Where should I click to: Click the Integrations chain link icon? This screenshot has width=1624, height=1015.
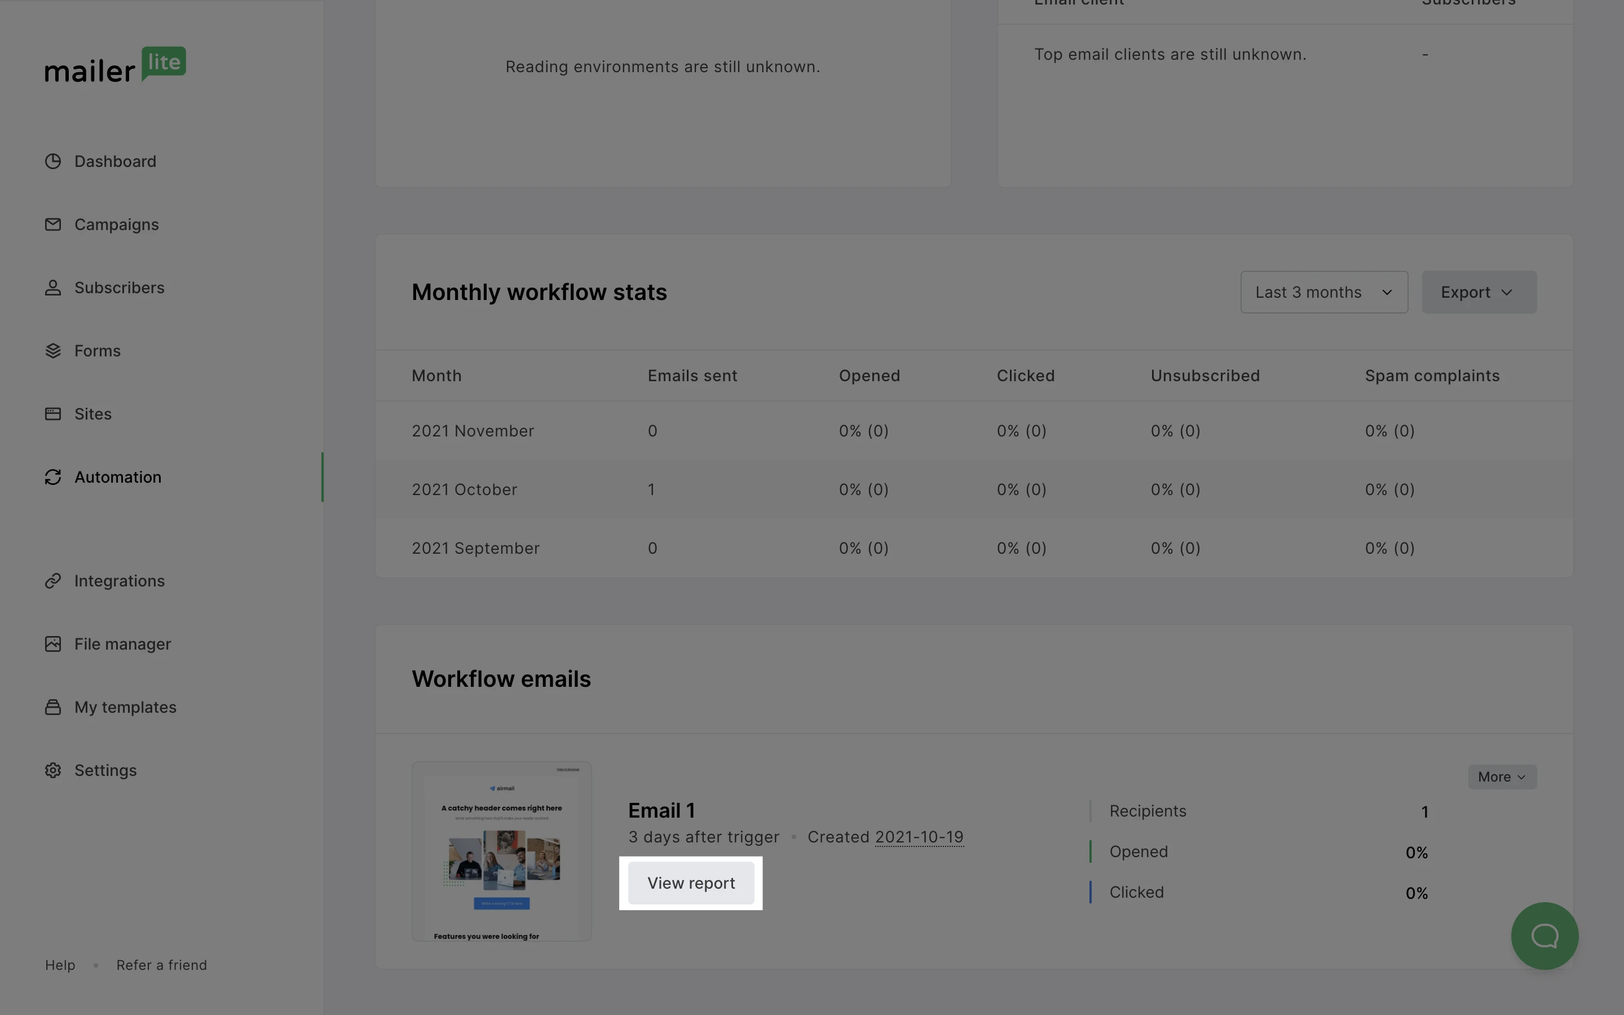53,581
